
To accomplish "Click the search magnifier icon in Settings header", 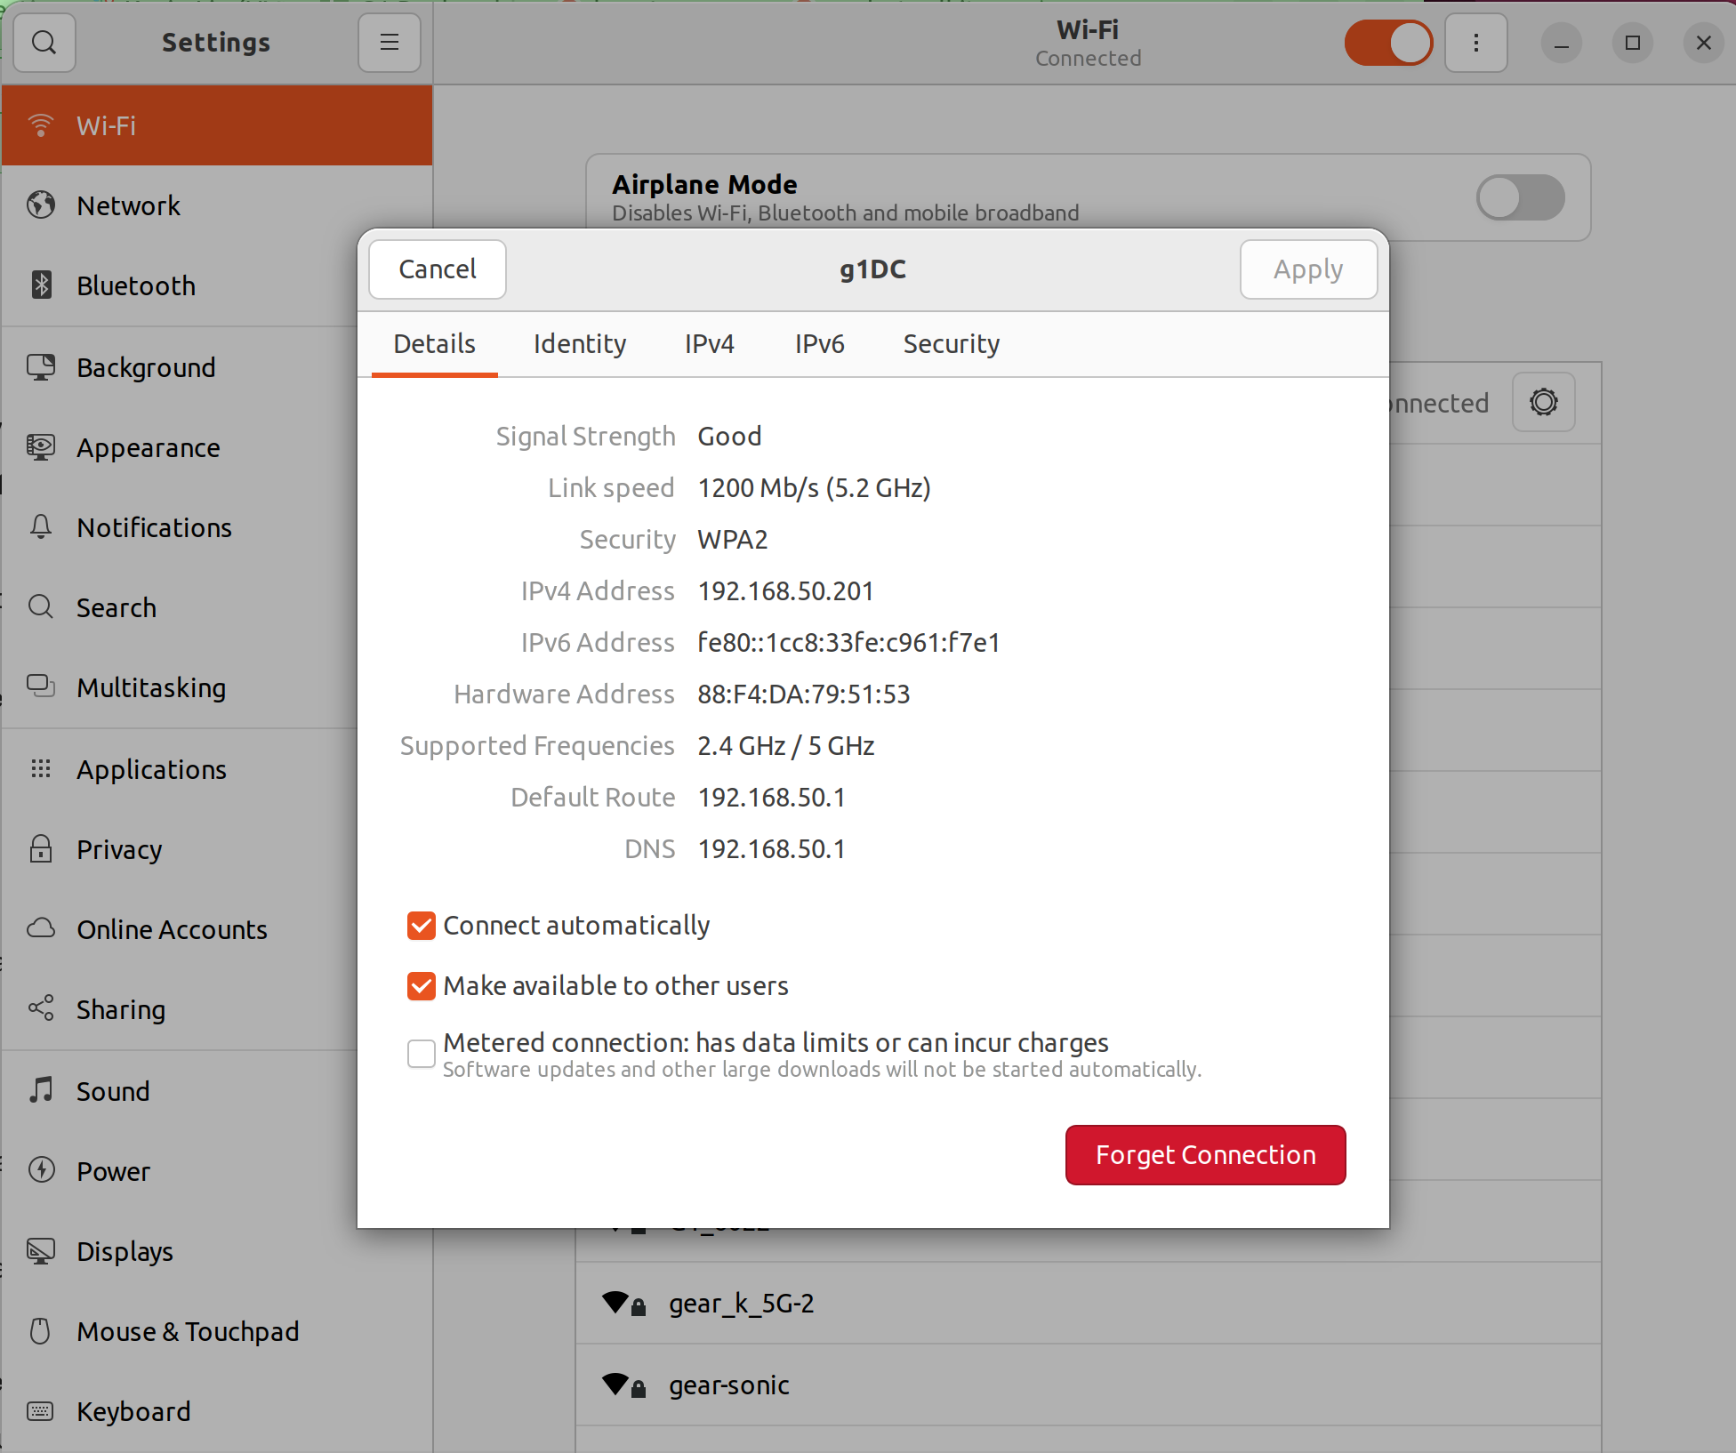I will point(44,43).
